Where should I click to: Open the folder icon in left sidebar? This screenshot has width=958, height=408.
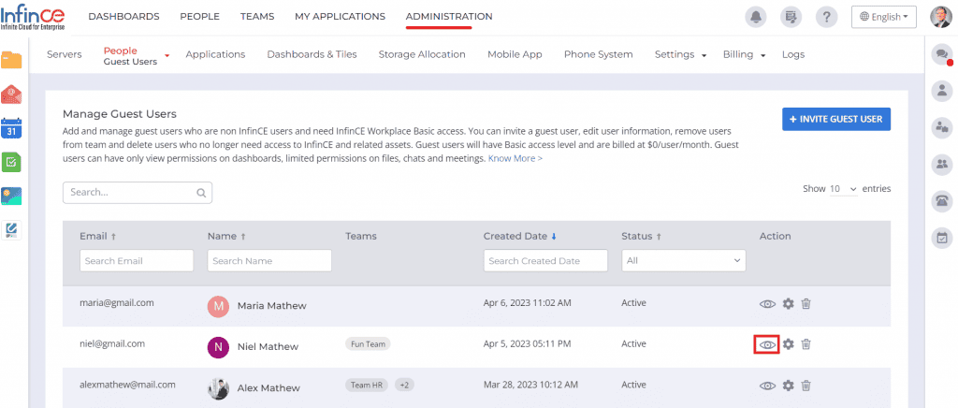11,61
